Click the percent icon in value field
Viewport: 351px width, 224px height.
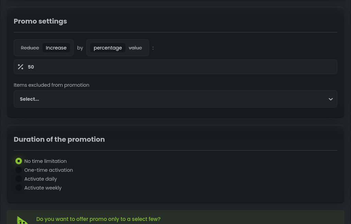point(21,67)
